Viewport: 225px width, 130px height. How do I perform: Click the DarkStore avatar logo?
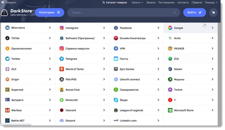[x=4, y=12]
